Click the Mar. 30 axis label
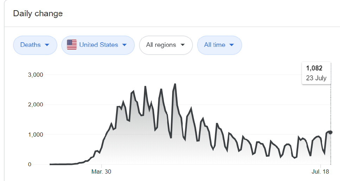This screenshot has width=340, height=181. pos(101,171)
